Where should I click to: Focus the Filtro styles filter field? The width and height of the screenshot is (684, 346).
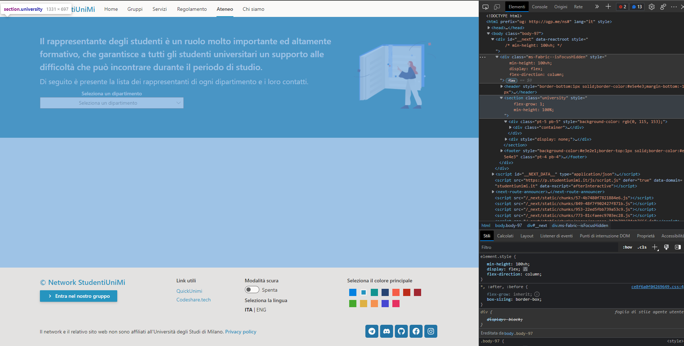[549, 247]
